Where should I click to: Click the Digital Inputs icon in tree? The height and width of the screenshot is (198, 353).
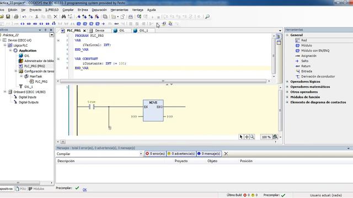click(15, 97)
